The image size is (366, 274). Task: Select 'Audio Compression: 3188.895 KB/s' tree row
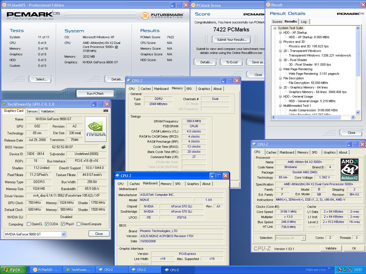tap(313, 110)
